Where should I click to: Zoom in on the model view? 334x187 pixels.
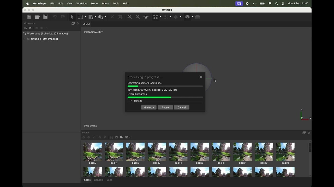pyautogui.click(x=130, y=17)
